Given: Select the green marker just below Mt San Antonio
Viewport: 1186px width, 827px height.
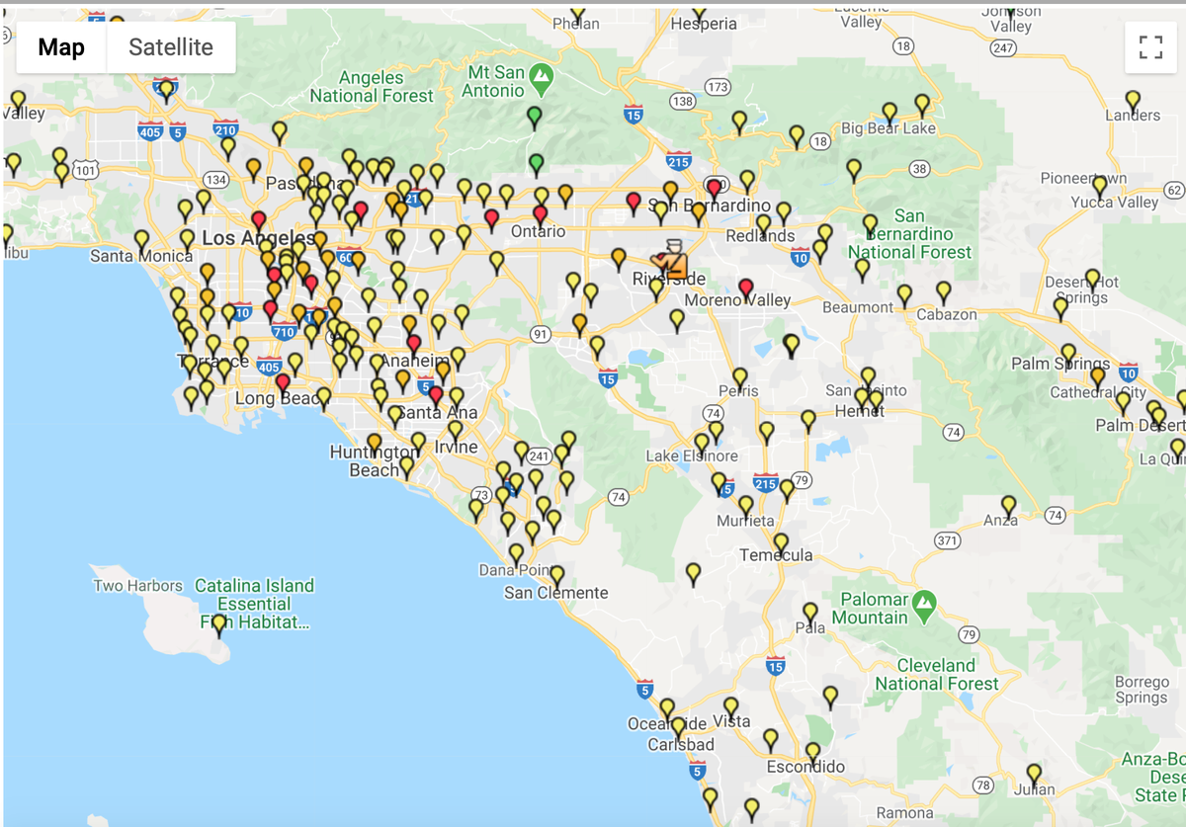Looking at the screenshot, I should pyautogui.click(x=535, y=119).
